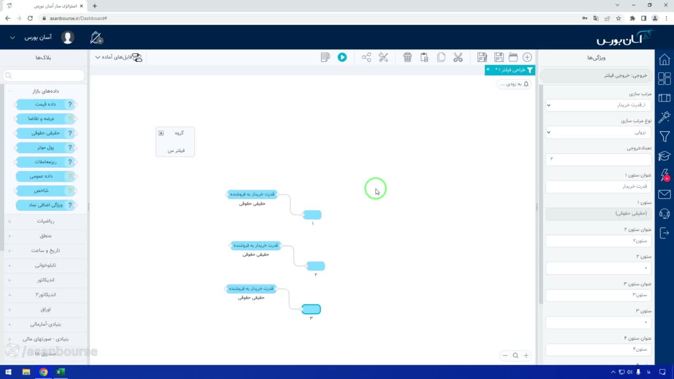Expand the تاریخ و ساعت category
Image resolution: width=674 pixels, height=379 pixels.
(9, 251)
